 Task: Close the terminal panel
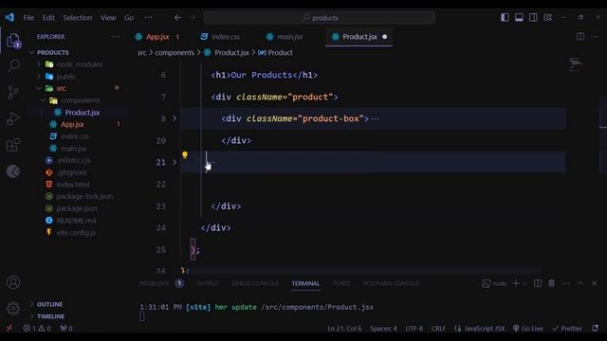pyautogui.click(x=595, y=283)
